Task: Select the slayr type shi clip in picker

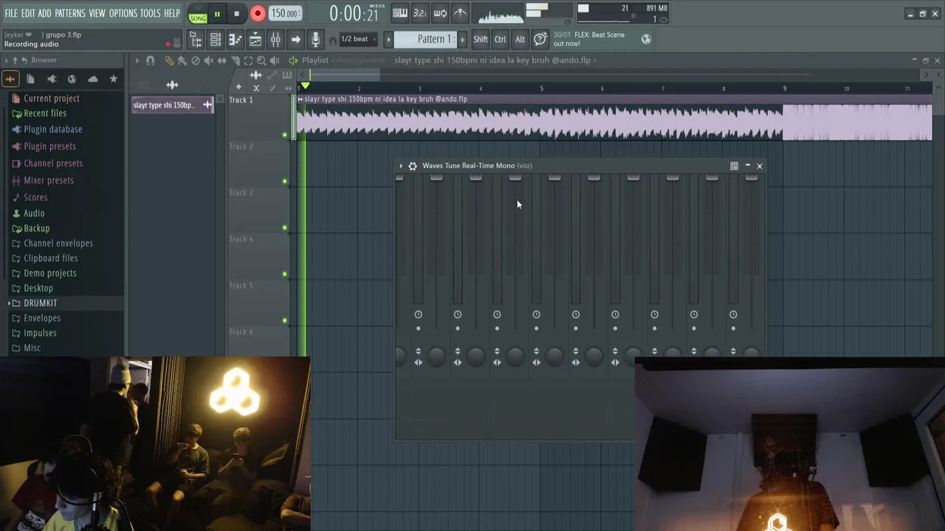Action: coord(172,105)
